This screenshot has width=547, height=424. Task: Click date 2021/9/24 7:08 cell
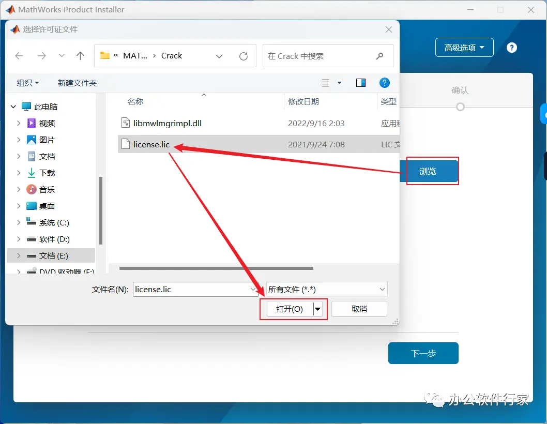click(316, 144)
